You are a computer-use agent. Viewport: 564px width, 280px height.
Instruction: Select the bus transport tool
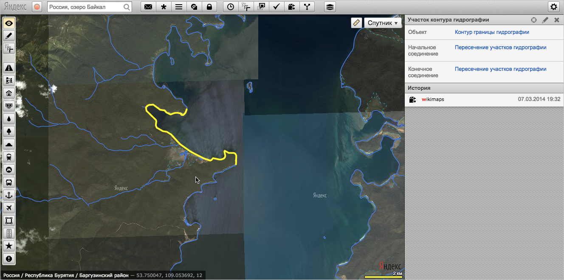9,182
